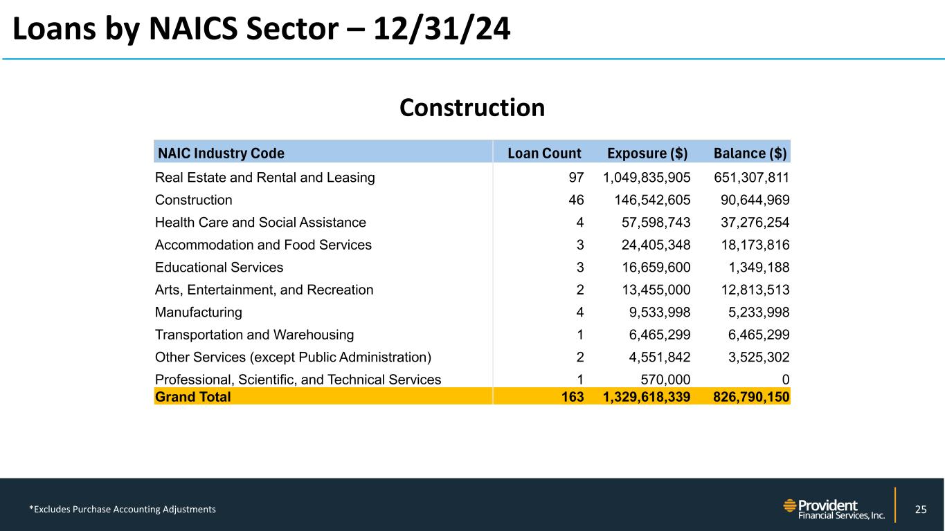Click the 'Balance ($)' column header

point(750,153)
